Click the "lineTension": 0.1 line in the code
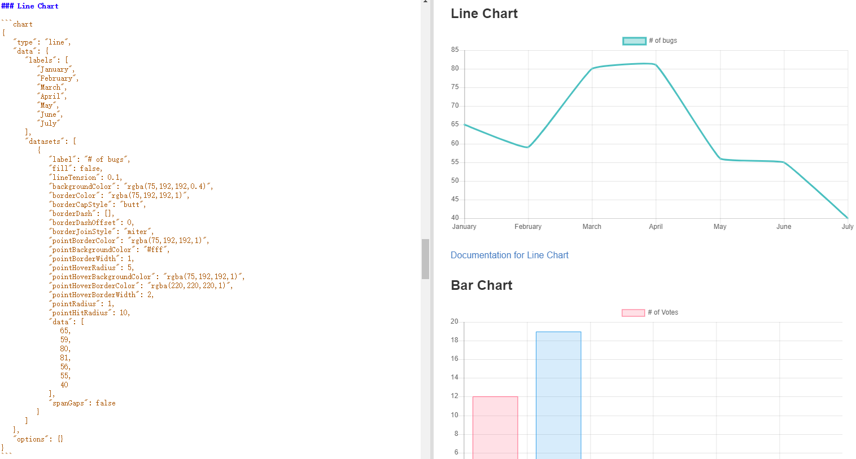 click(85, 178)
